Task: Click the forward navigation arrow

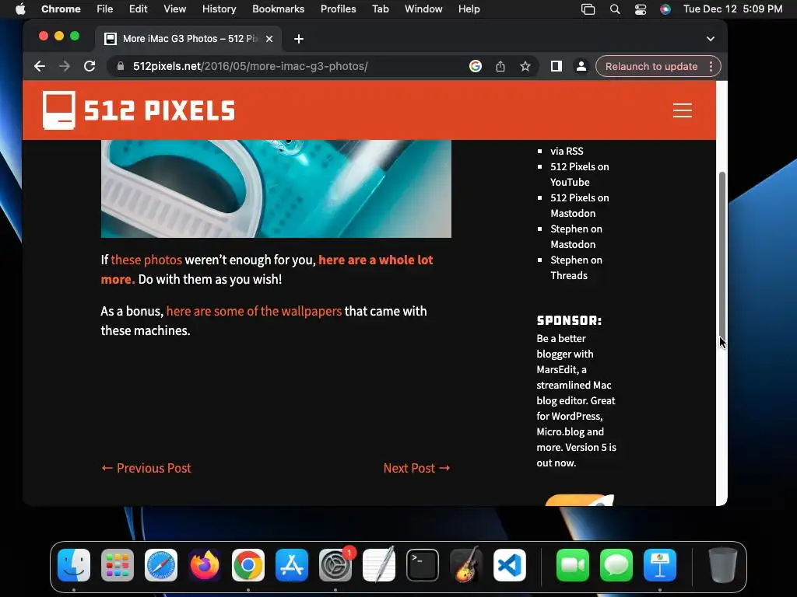Action: click(65, 67)
